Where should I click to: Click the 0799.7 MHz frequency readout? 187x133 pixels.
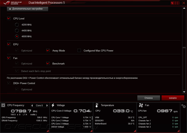24,111
